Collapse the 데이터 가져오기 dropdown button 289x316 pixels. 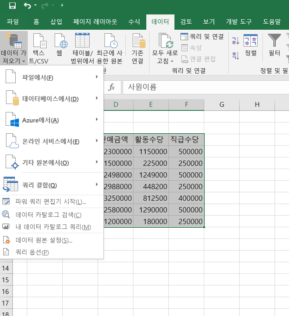click(14, 48)
